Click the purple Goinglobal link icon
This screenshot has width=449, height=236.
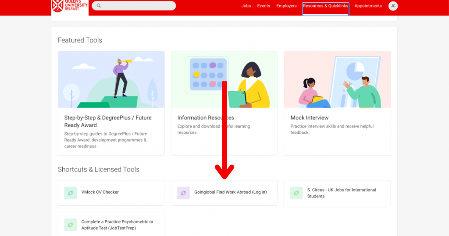click(x=183, y=193)
